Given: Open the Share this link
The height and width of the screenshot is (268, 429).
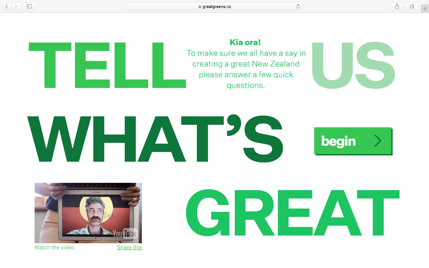Looking at the screenshot, I should point(129,247).
